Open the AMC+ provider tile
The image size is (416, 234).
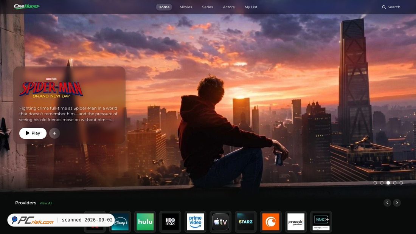click(321, 222)
